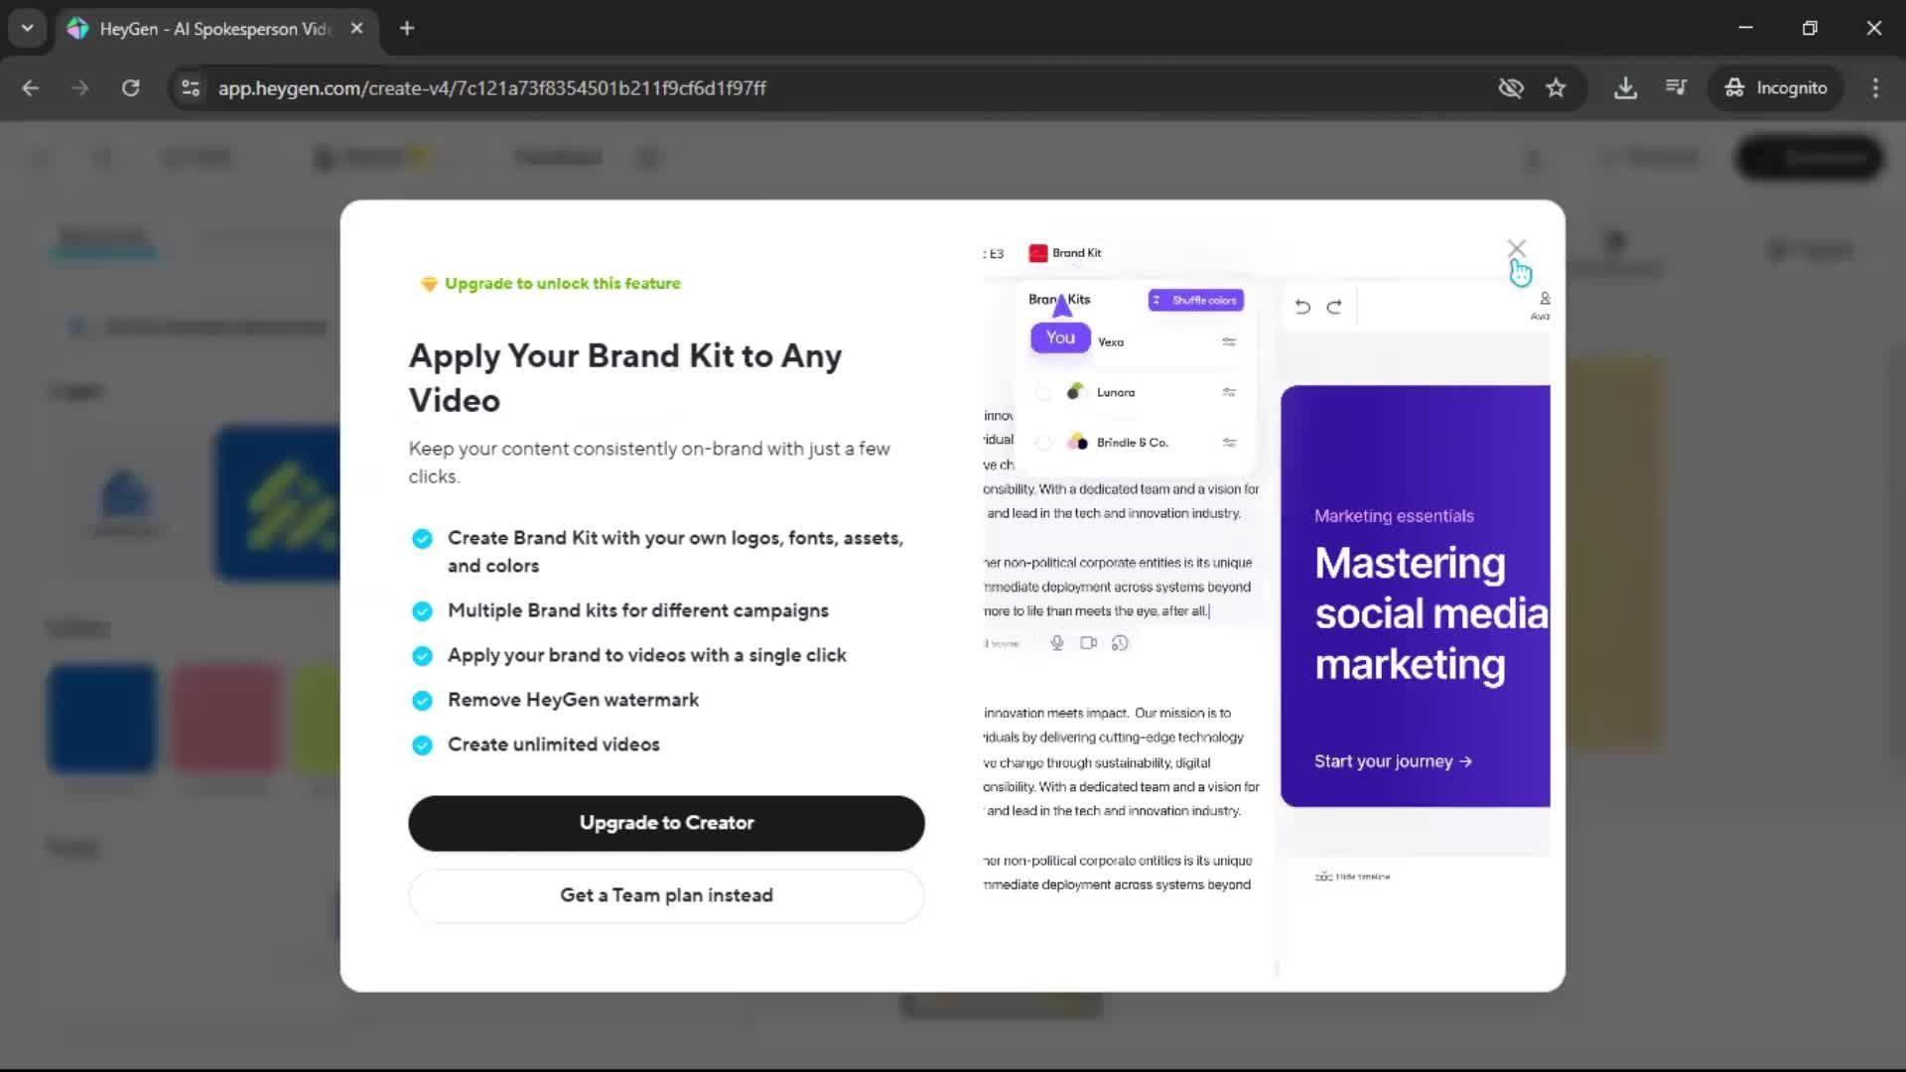Click the undo arrow in preview
Viewport: 1906px width, 1072px height.
click(x=1302, y=307)
